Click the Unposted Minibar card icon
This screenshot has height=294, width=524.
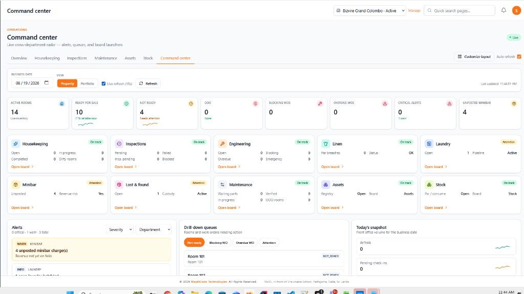[x=514, y=103]
